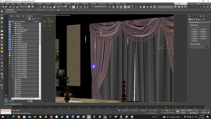The image size is (211, 119).
Task: Click the Cylinder primitive button
Action: (195, 34)
